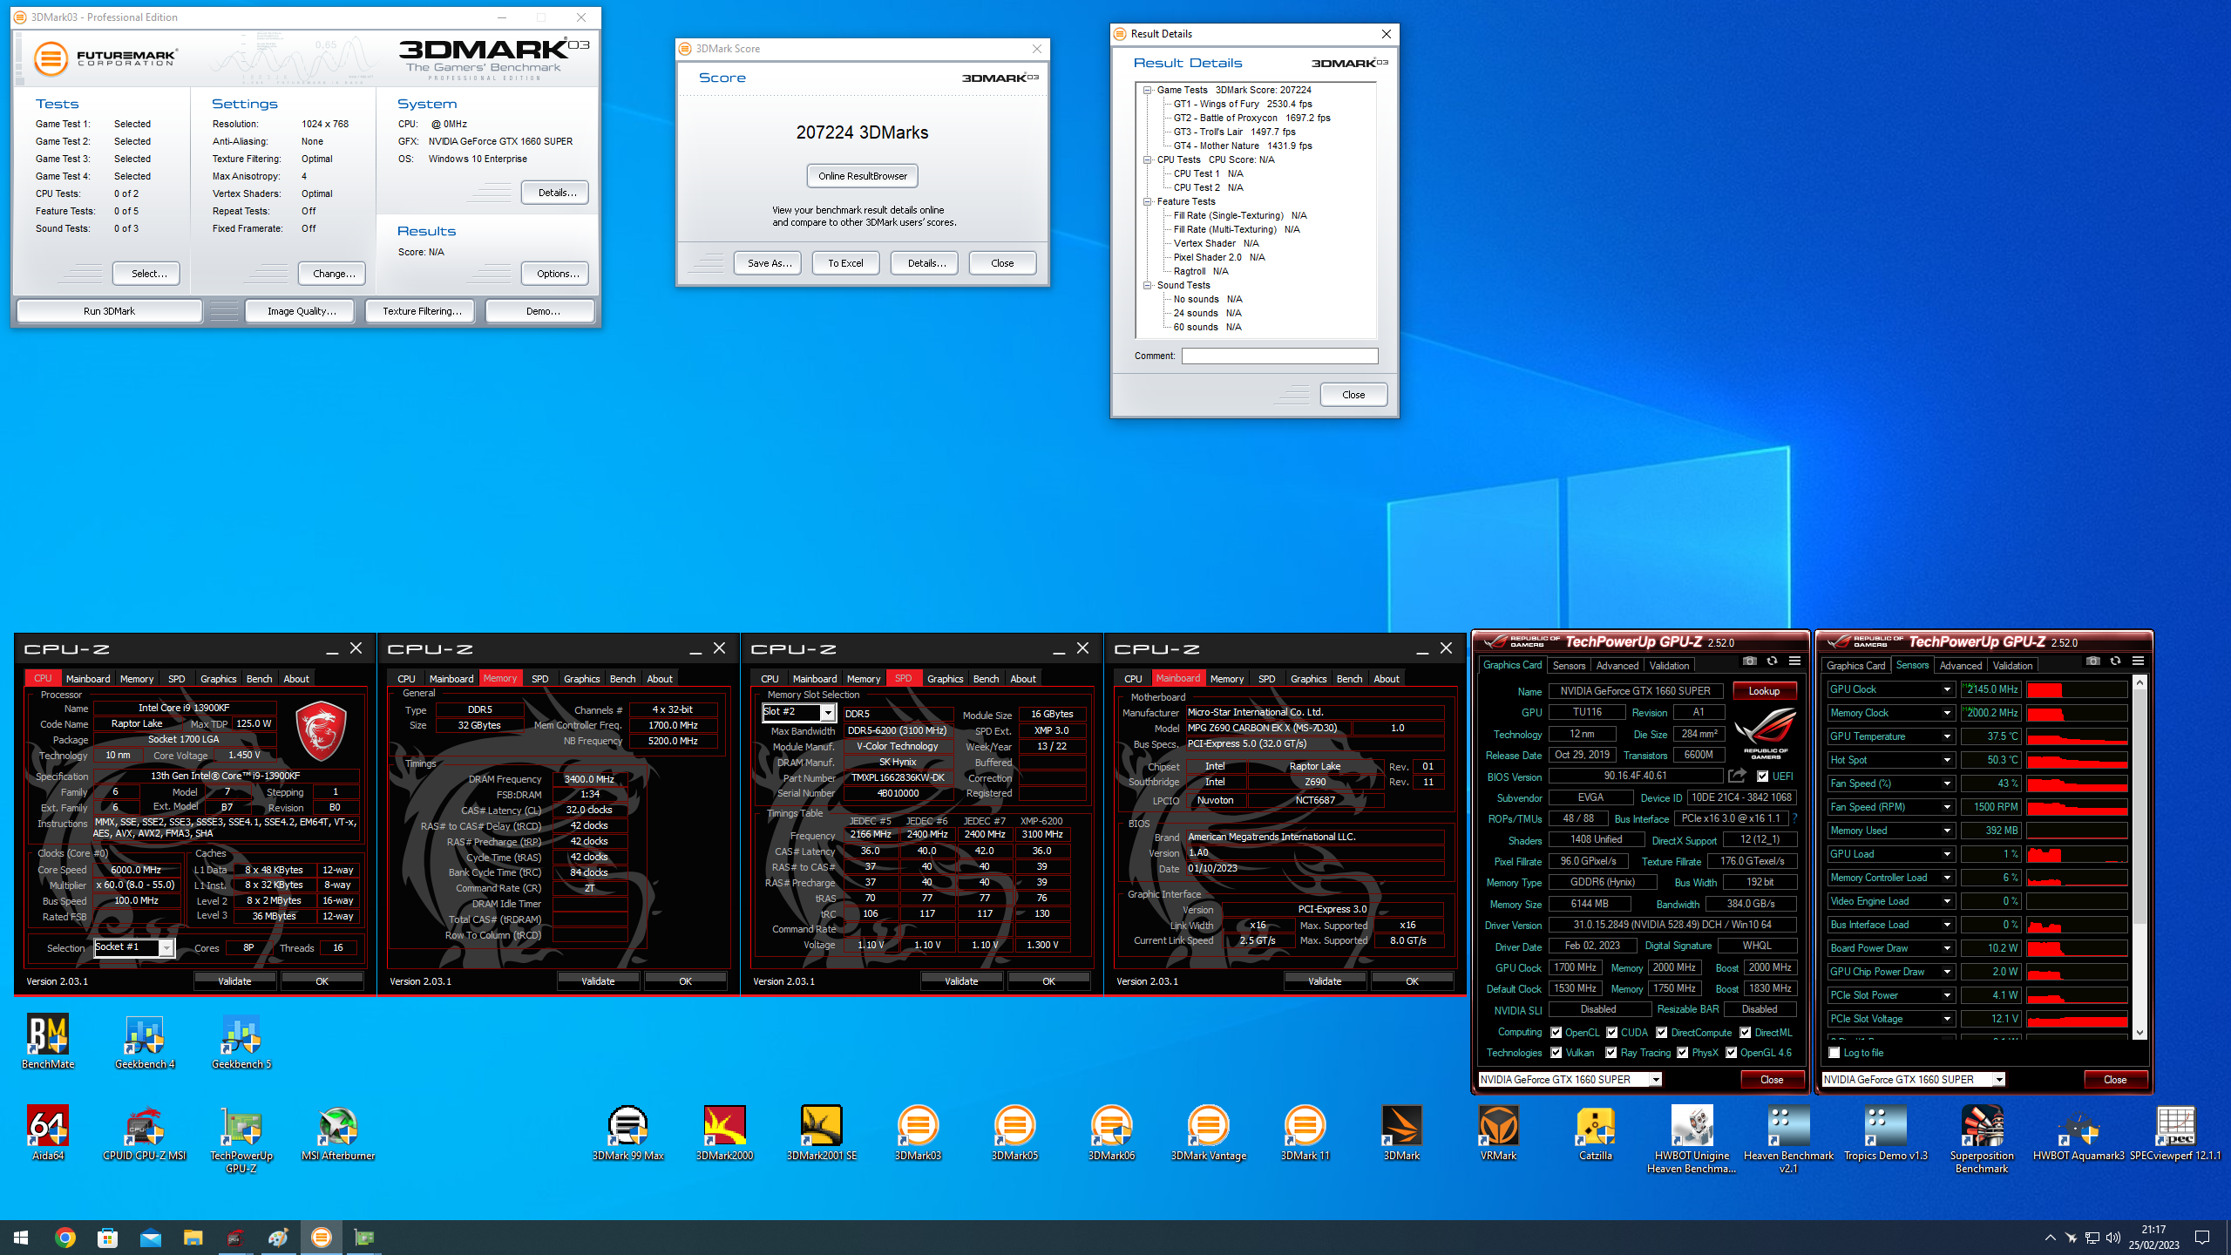Open the BenchMate desktop shortcut
2231x1255 pixels.
pos(48,1041)
